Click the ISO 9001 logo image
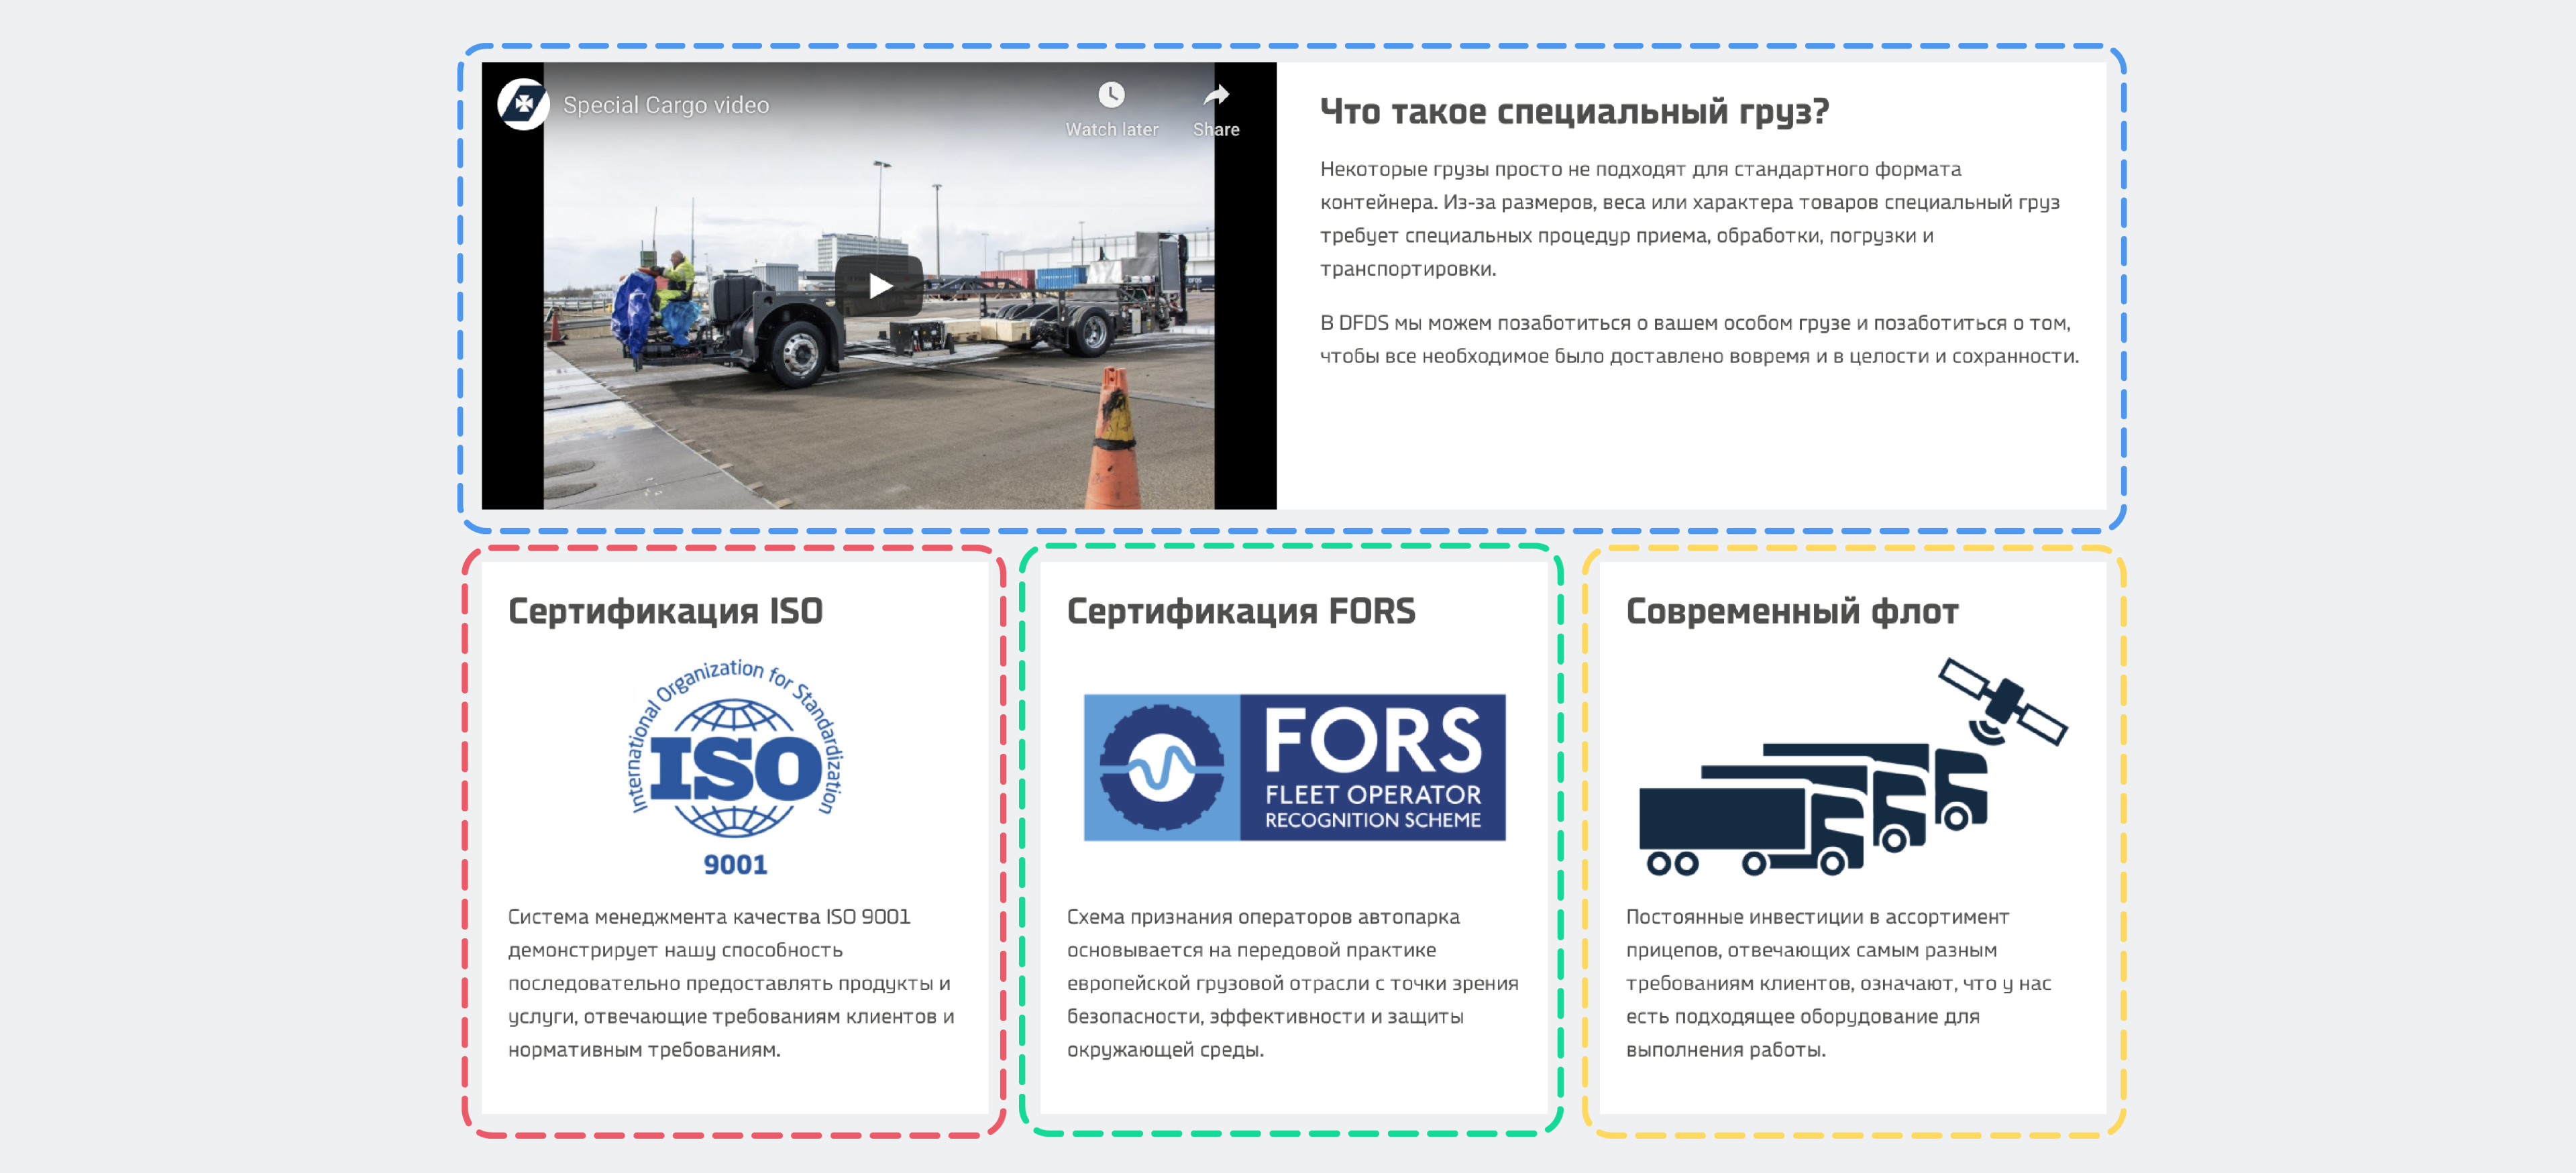This screenshot has width=2576, height=1173. coord(736,767)
